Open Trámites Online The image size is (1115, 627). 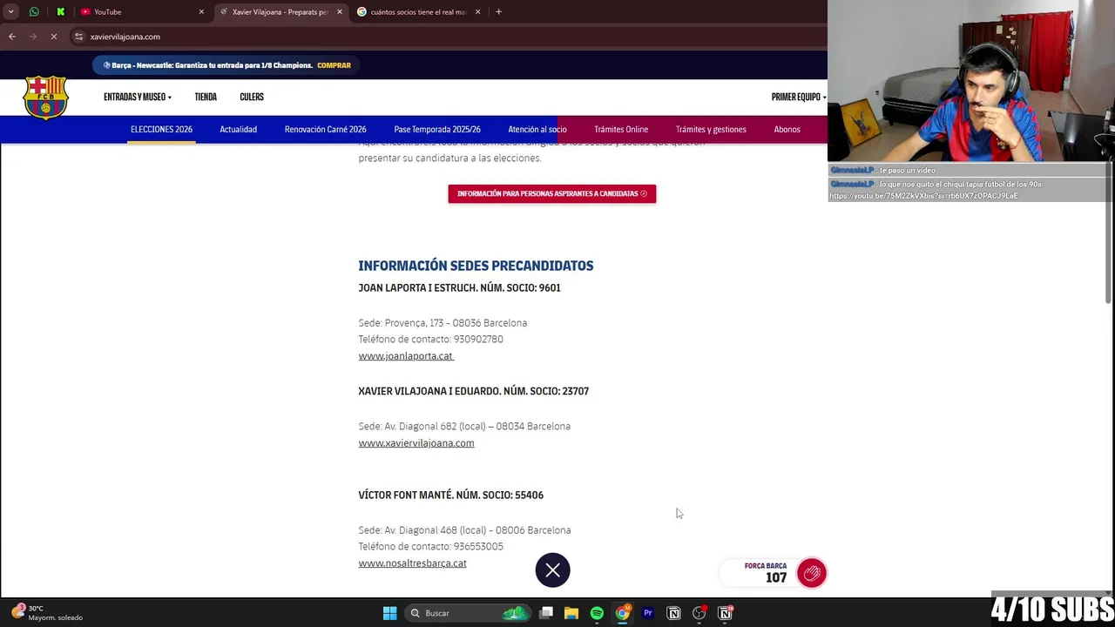621,129
